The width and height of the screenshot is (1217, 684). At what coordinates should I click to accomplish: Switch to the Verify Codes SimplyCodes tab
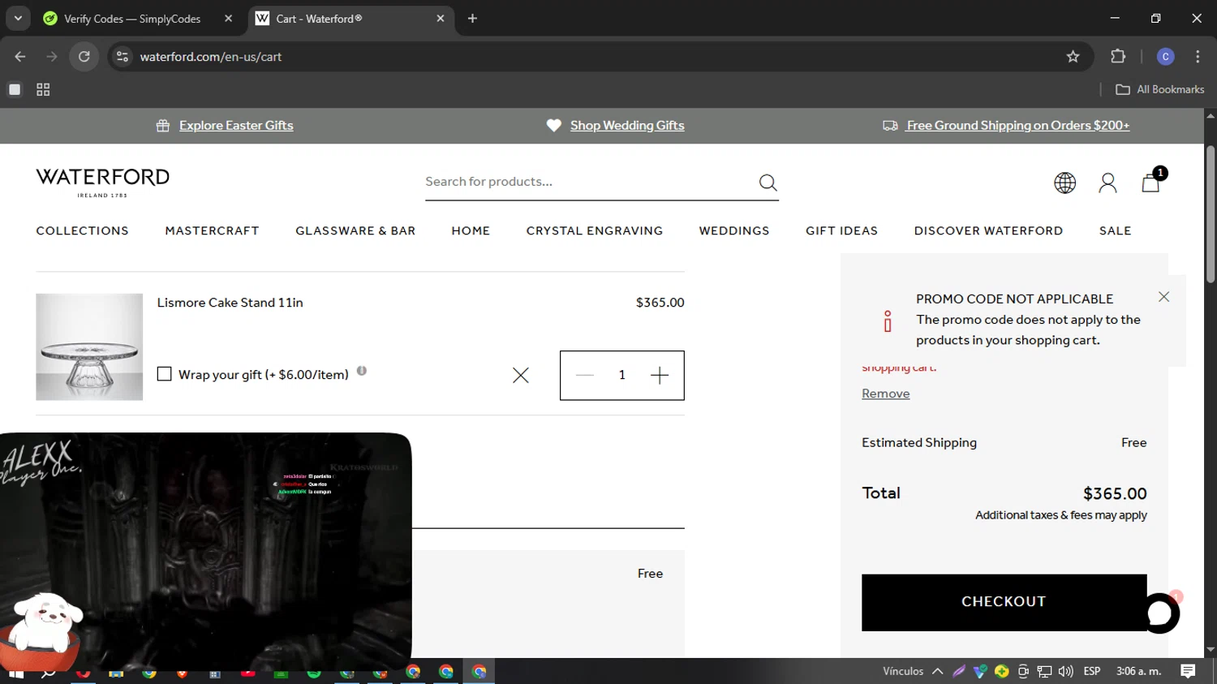[132, 18]
